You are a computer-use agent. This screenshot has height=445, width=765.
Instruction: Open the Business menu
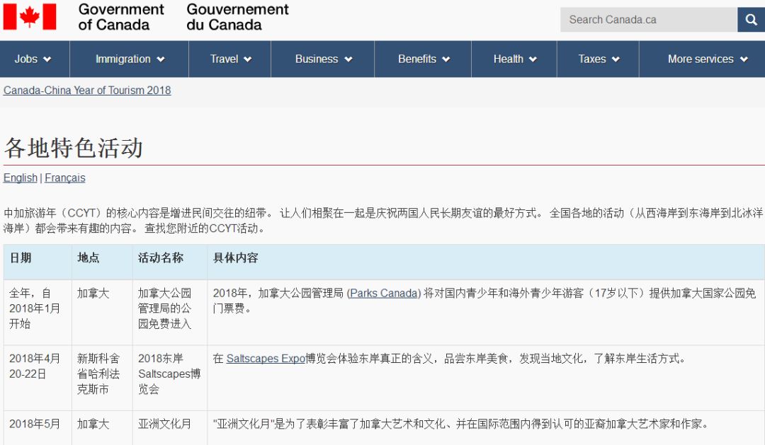pyautogui.click(x=323, y=59)
